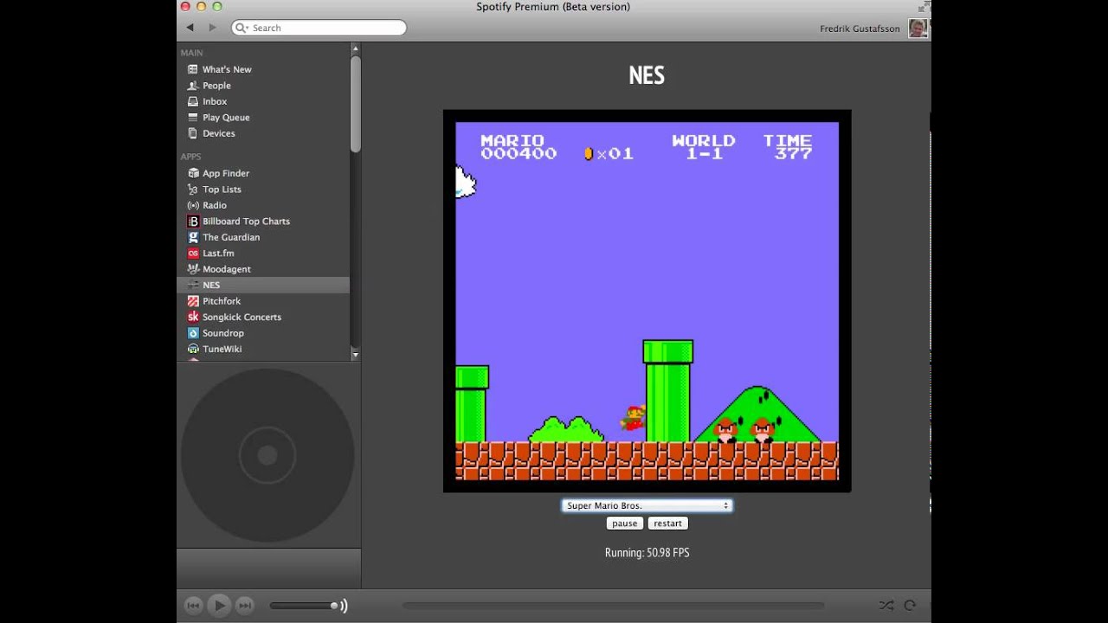Image resolution: width=1108 pixels, height=623 pixels.
Task: Open the Last.fm app icon
Action: [193, 254]
